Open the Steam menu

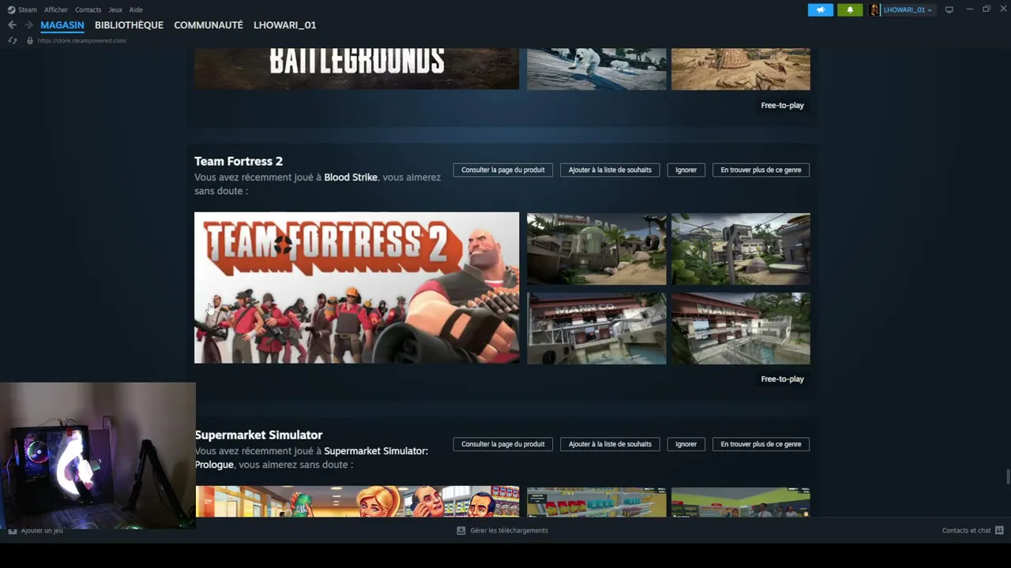pyautogui.click(x=28, y=9)
